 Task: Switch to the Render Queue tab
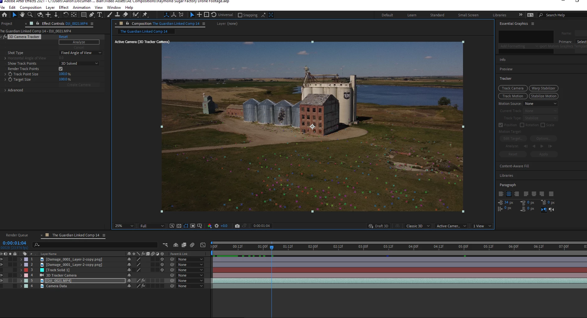point(17,235)
